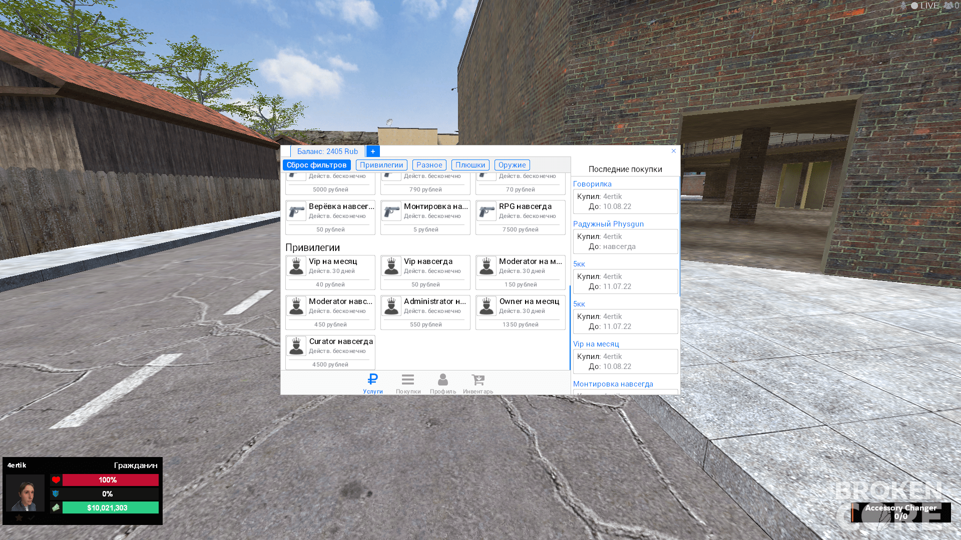The image size is (961, 540).
Task: Click the 550 рублей price of Administrator
Action: click(x=425, y=324)
